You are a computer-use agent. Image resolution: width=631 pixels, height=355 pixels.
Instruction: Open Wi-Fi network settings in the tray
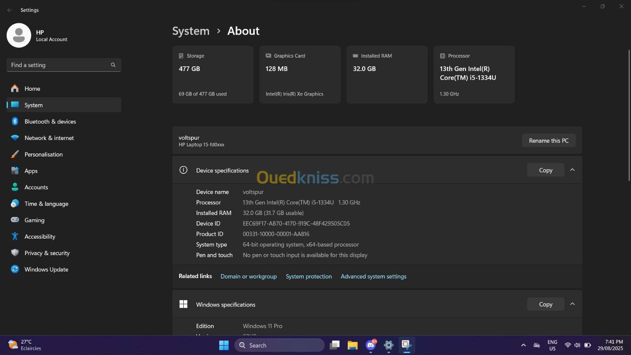568,346
